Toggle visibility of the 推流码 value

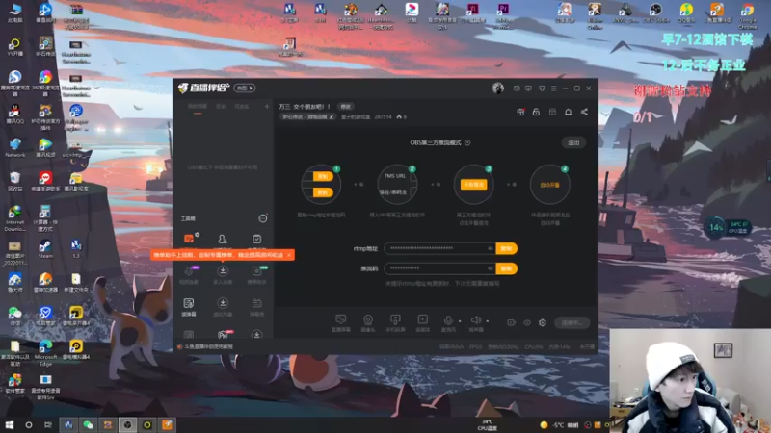[x=491, y=268]
